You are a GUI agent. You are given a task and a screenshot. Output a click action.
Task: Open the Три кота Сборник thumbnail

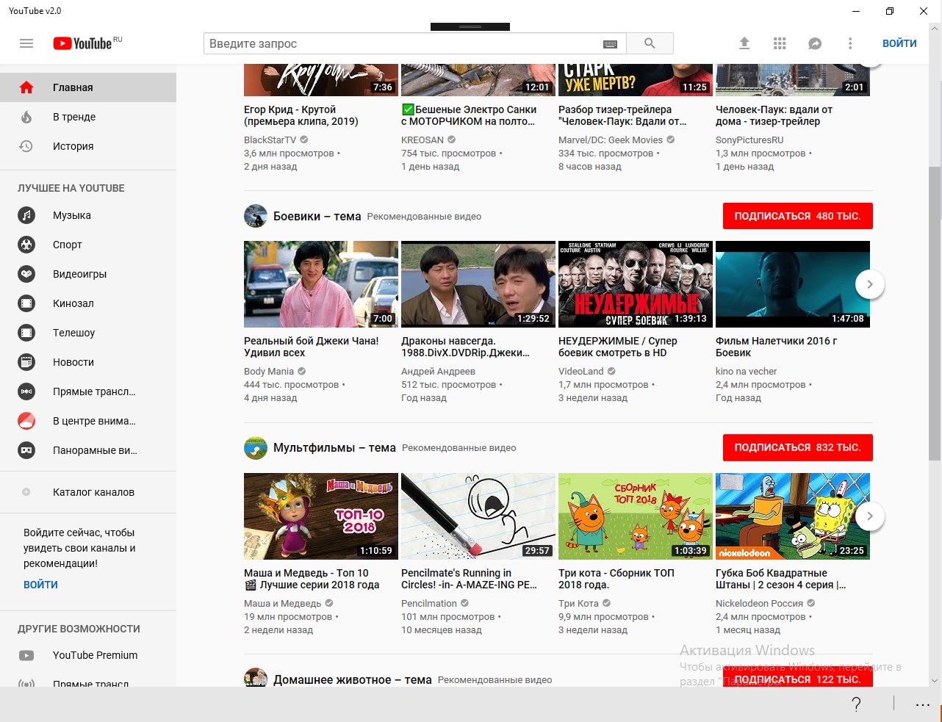[x=636, y=516]
